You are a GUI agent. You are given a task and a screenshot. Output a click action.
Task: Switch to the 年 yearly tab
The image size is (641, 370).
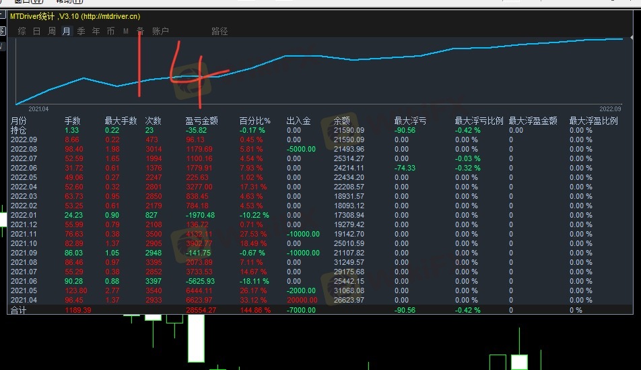pyautogui.click(x=96, y=31)
